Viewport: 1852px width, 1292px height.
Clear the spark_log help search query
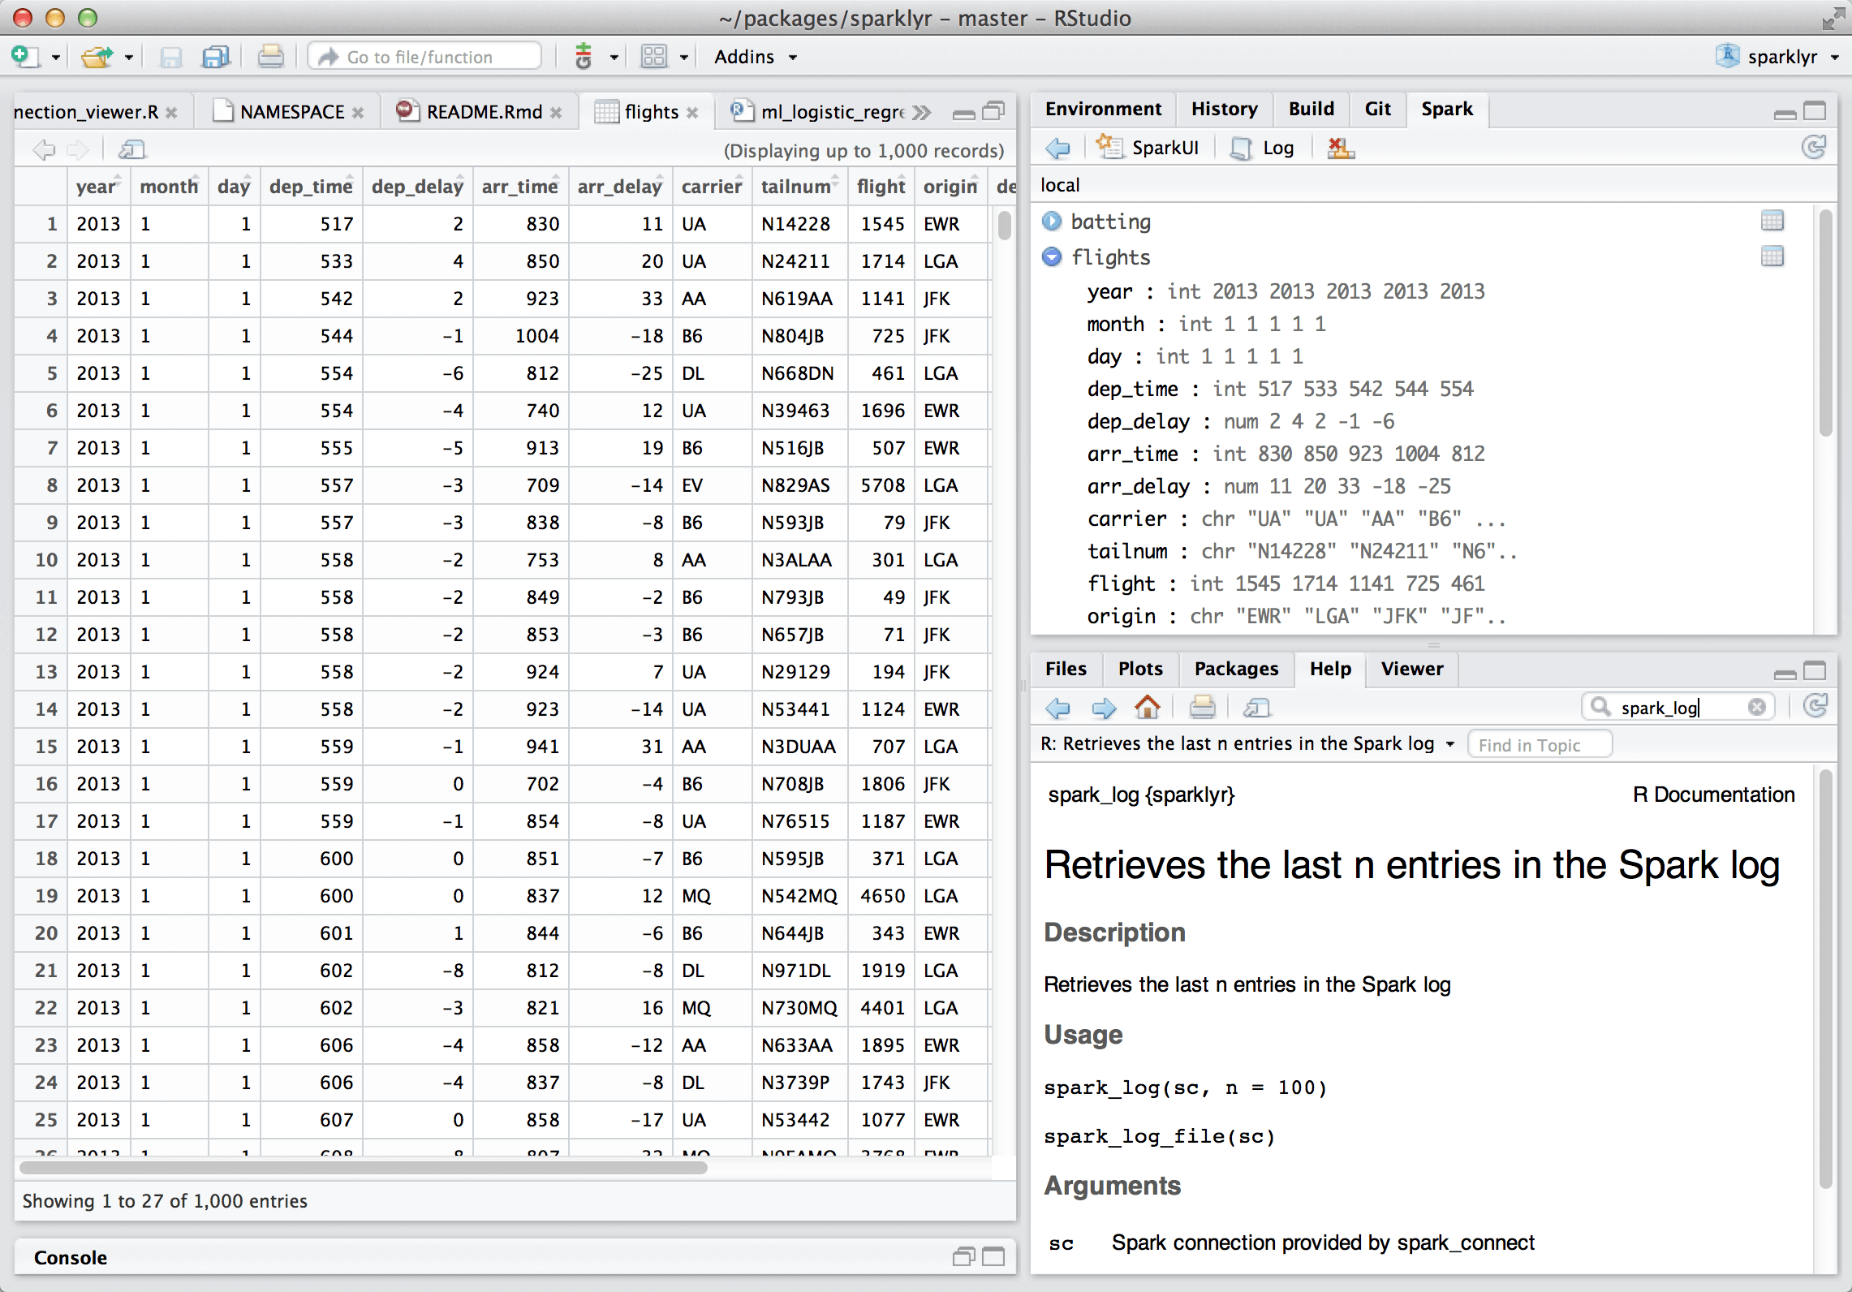(x=1757, y=707)
